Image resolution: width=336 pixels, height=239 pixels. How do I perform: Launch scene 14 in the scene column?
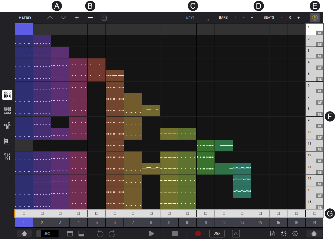[314, 181]
